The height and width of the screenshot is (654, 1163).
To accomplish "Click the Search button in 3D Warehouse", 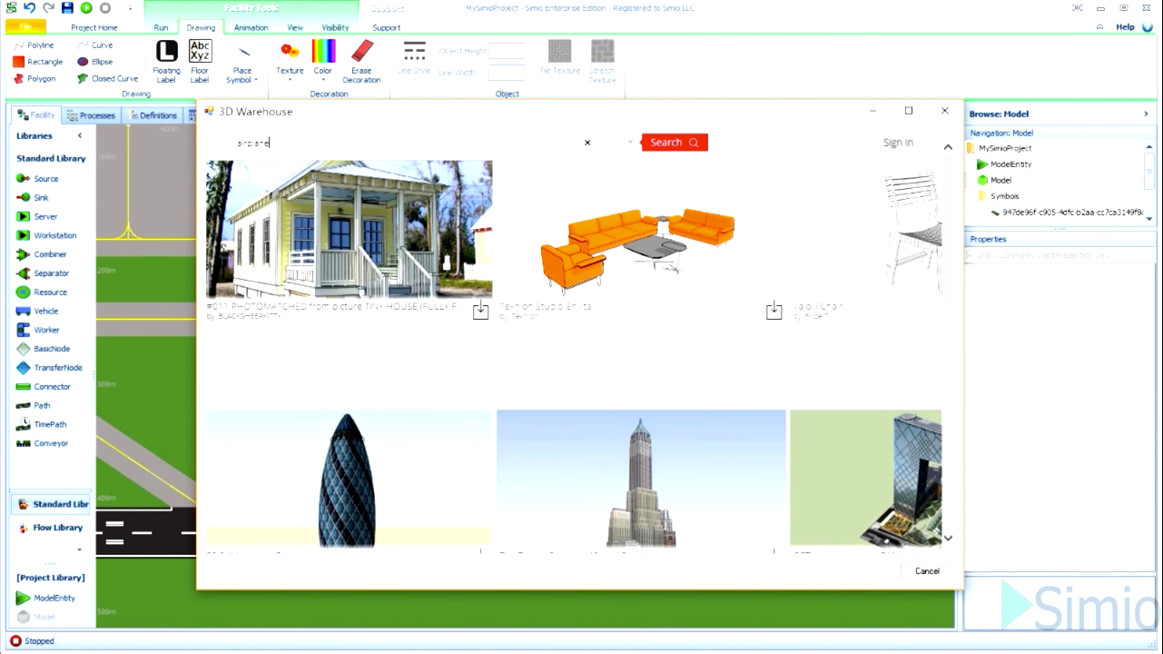I will pos(673,142).
